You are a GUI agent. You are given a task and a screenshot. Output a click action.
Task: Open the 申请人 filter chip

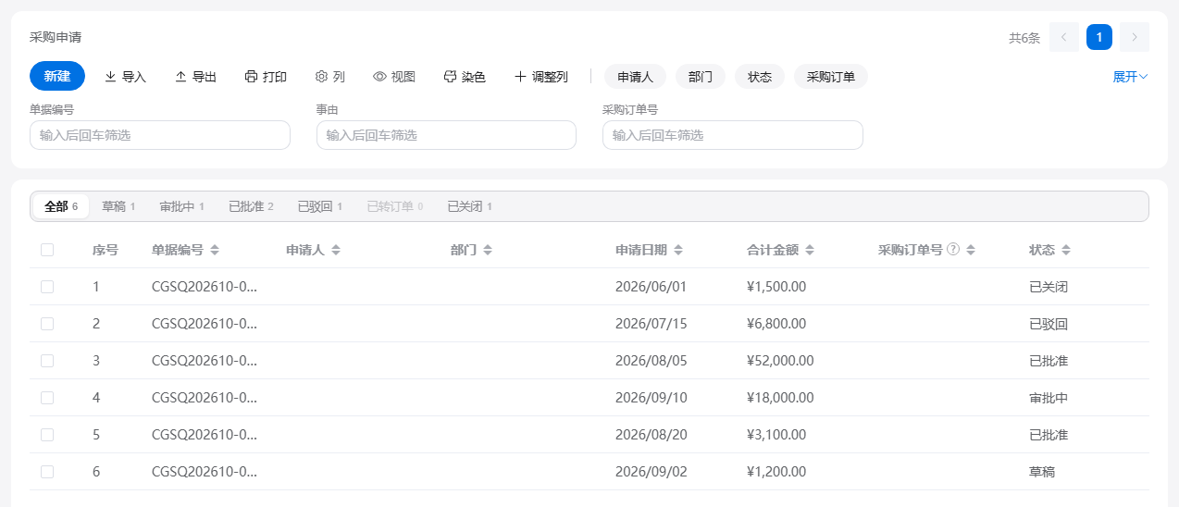(636, 77)
